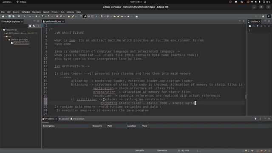Toggle word wrap in editor toolbar
The width and height of the screenshot is (272, 153).
tap(89, 16)
